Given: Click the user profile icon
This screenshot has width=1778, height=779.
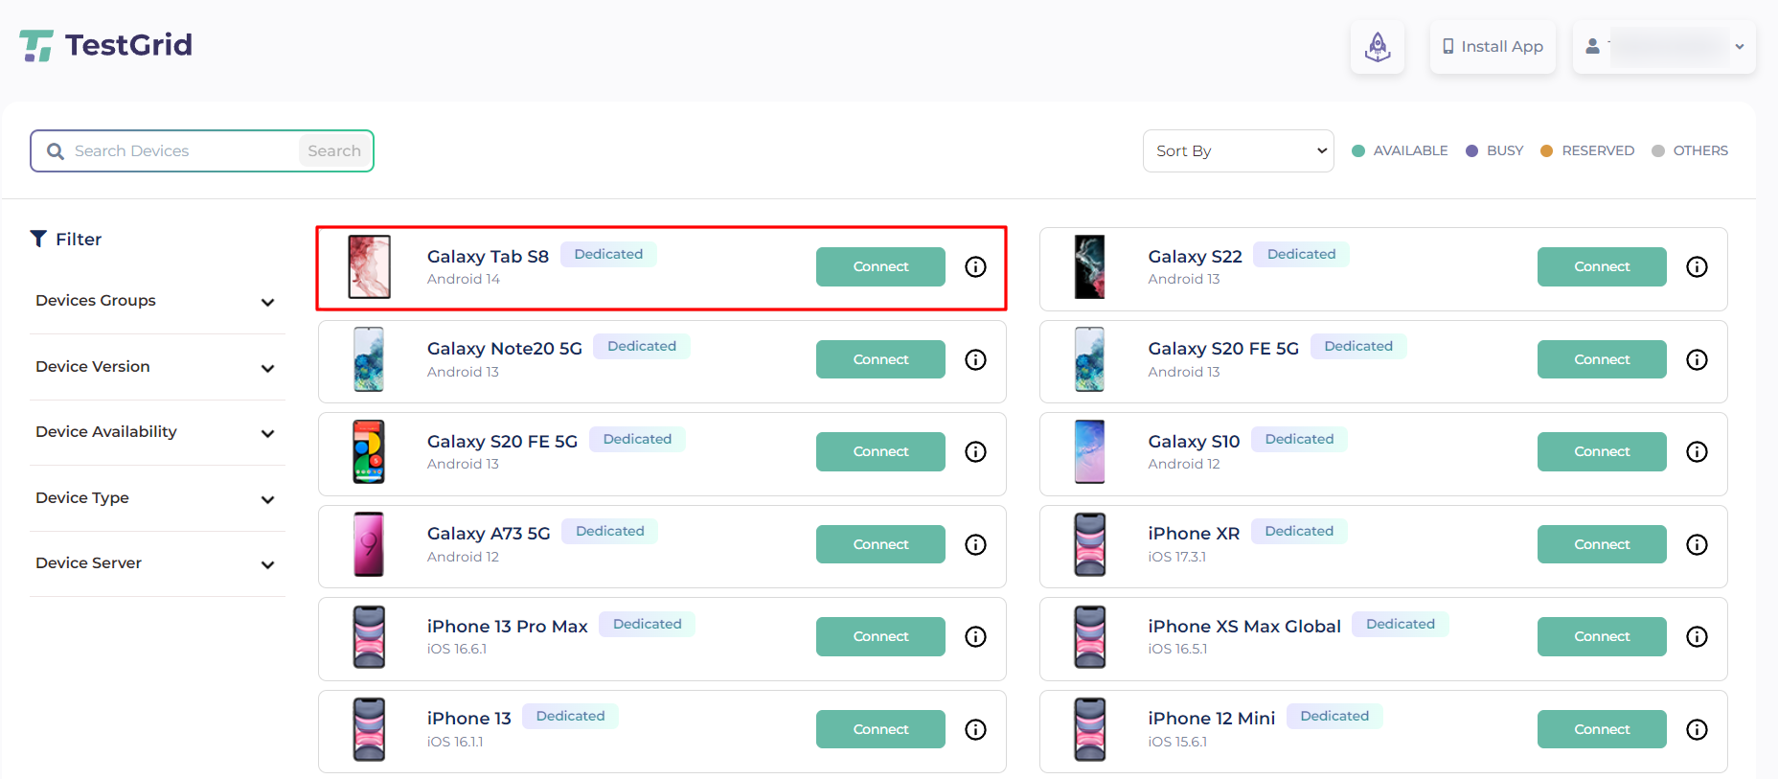Looking at the screenshot, I should (x=1592, y=46).
